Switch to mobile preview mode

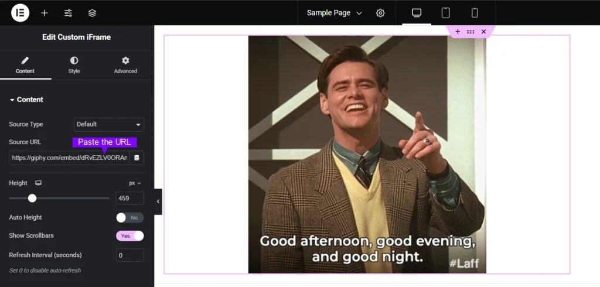coord(475,13)
